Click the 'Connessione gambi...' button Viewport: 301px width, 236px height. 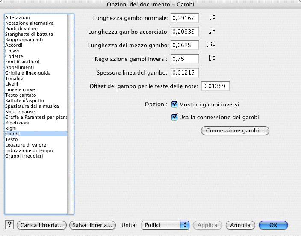click(235, 130)
